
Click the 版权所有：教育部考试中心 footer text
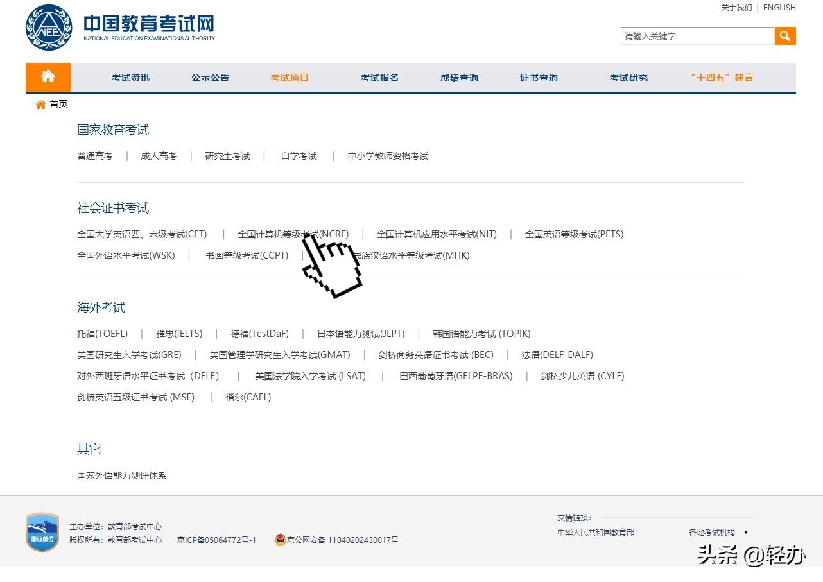pyautogui.click(x=116, y=540)
